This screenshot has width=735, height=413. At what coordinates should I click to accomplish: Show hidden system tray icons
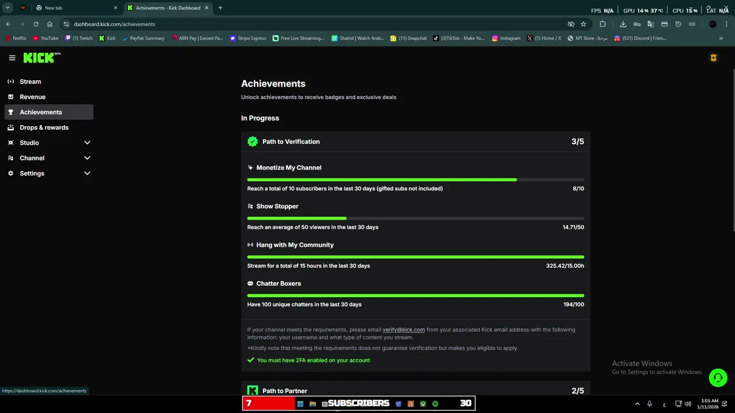point(637,404)
